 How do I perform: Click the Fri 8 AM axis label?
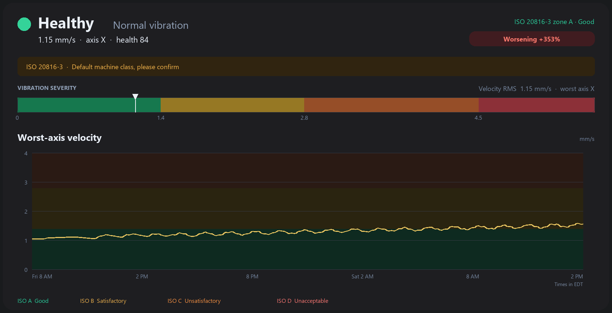pyautogui.click(x=42, y=277)
